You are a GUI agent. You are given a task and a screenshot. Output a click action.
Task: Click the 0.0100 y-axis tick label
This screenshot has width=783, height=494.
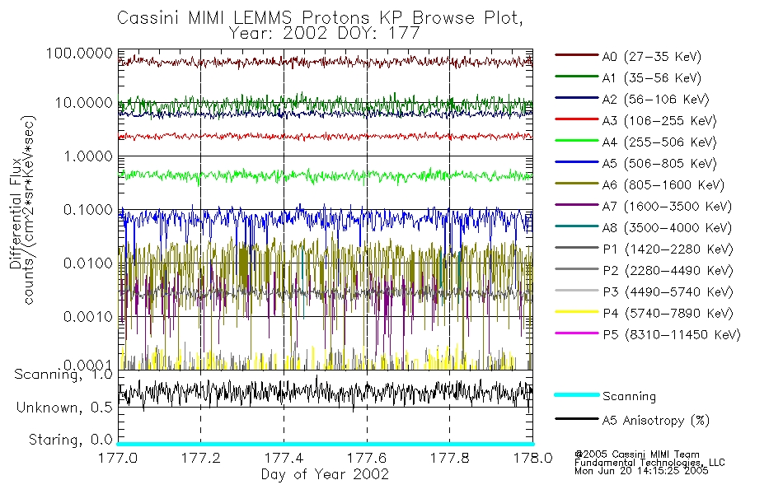click(88, 263)
